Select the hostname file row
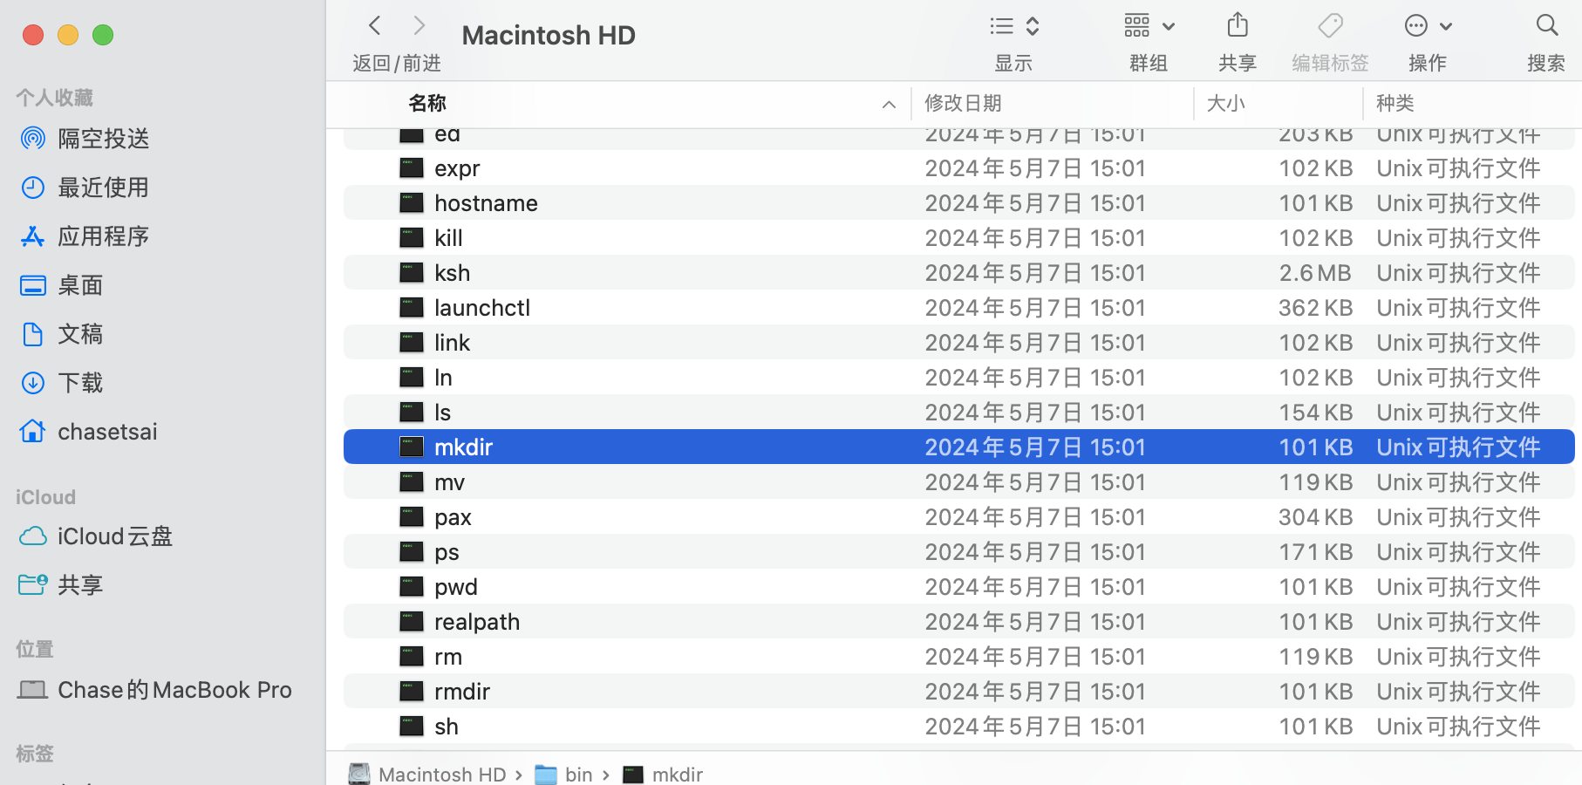This screenshot has height=785, width=1582. tap(958, 202)
